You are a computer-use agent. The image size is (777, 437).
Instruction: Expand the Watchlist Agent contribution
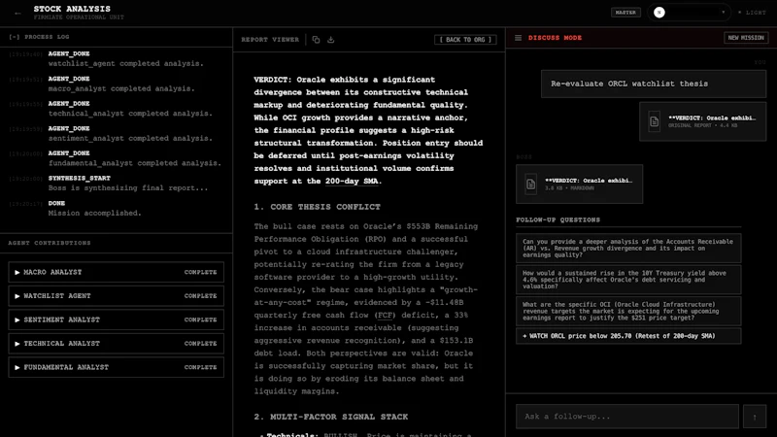coord(116,296)
